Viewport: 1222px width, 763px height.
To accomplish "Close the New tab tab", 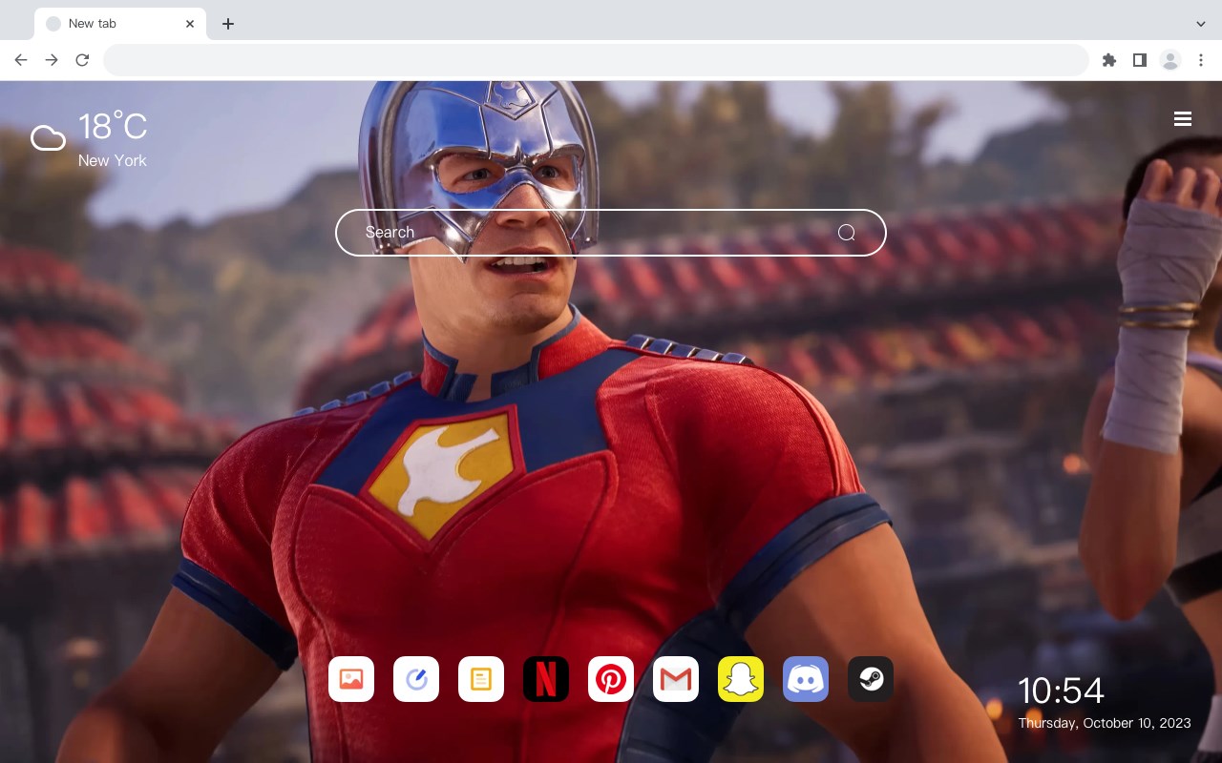I will 190,24.
